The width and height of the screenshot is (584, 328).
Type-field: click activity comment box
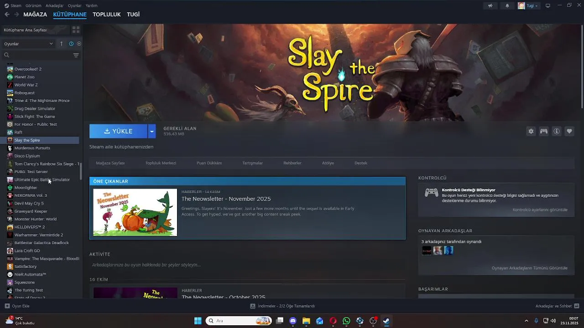point(246,265)
